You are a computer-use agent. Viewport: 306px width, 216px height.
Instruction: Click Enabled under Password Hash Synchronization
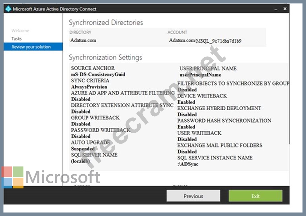coord(186,127)
